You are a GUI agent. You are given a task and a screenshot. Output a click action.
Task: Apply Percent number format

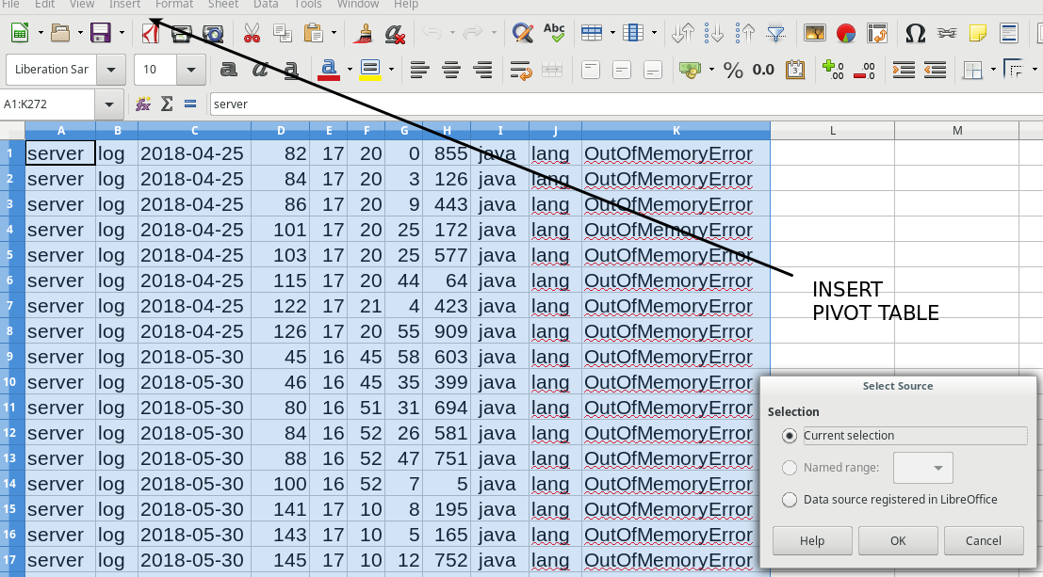pos(733,70)
